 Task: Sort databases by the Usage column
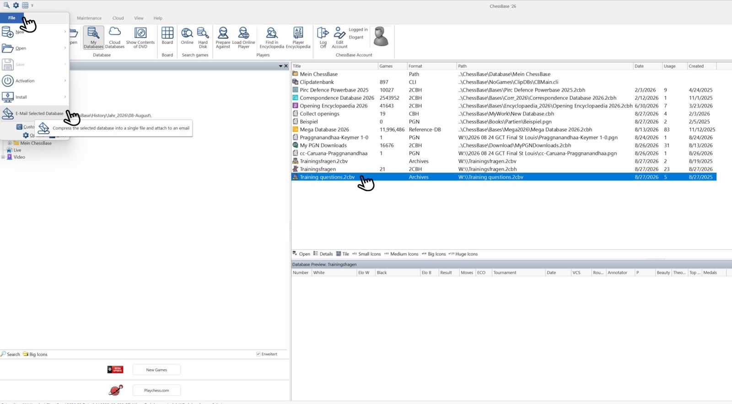point(674,66)
